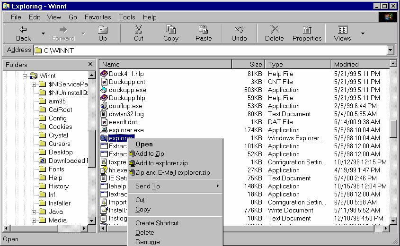Screen dimensions: 400x246
Task: Open the Edit menu
Action: point(34,17)
